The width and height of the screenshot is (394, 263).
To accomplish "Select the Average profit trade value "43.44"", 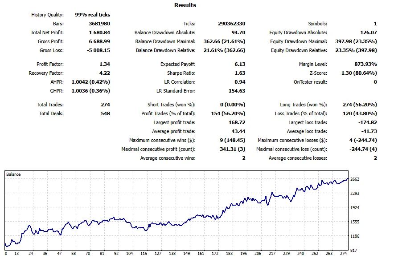I will tap(238, 132).
